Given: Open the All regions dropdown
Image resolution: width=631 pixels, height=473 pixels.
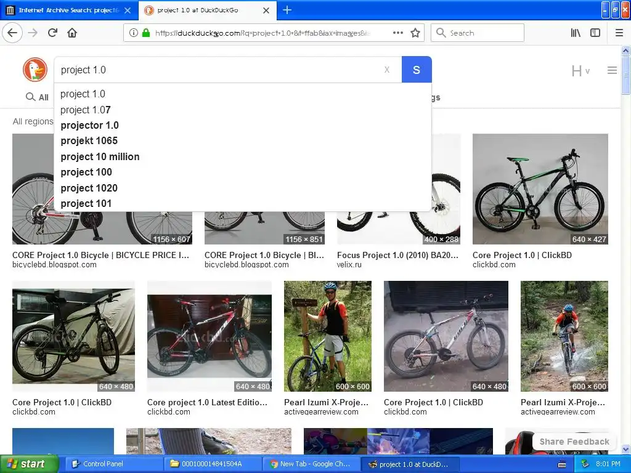Looking at the screenshot, I should click(33, 121).
